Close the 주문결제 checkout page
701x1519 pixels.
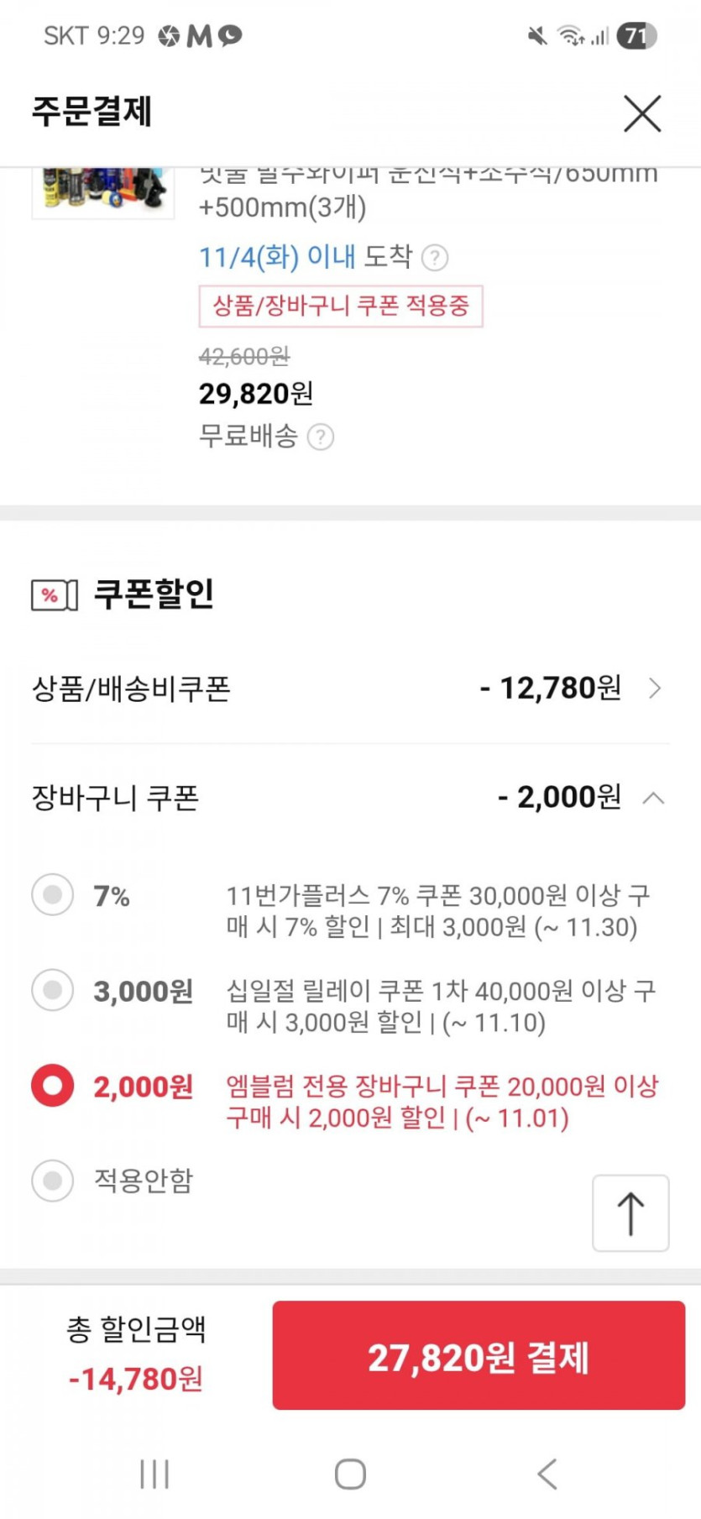pyautogui.click(x=642, y=113)
